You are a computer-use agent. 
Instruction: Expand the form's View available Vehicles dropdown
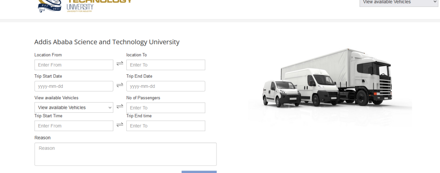coord(74,108)
